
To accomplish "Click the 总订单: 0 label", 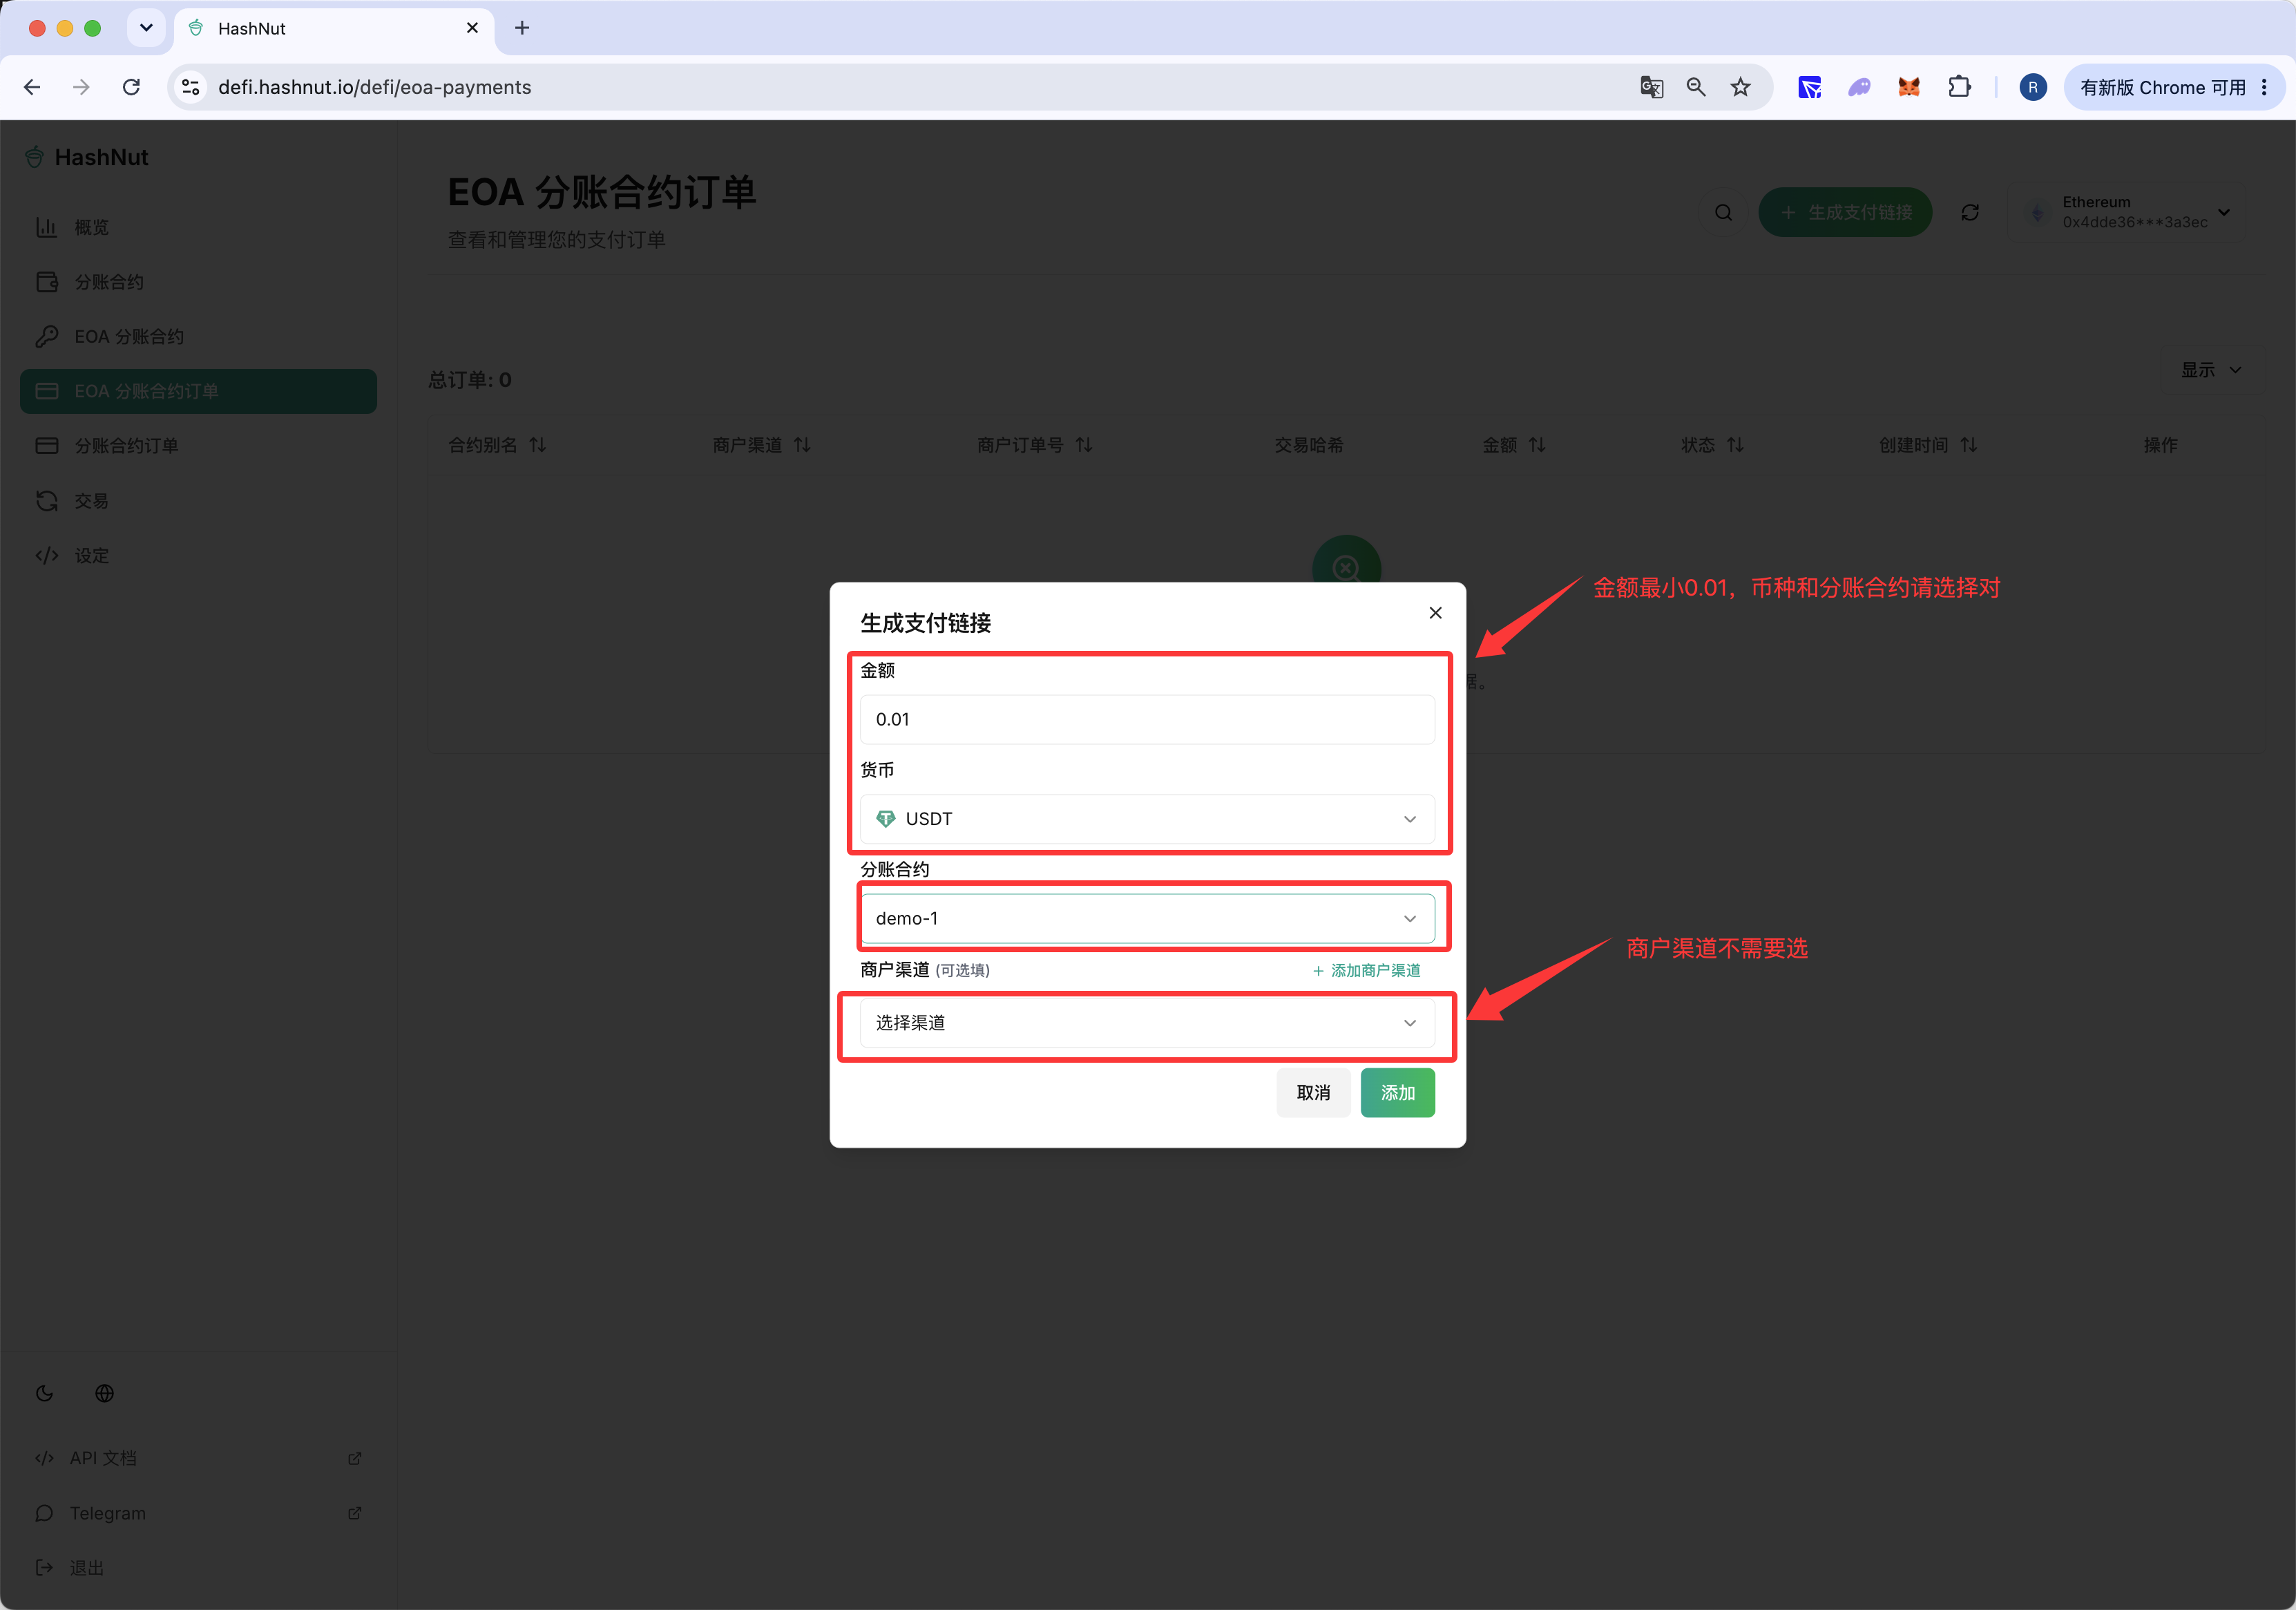I will tap(470, 380).
